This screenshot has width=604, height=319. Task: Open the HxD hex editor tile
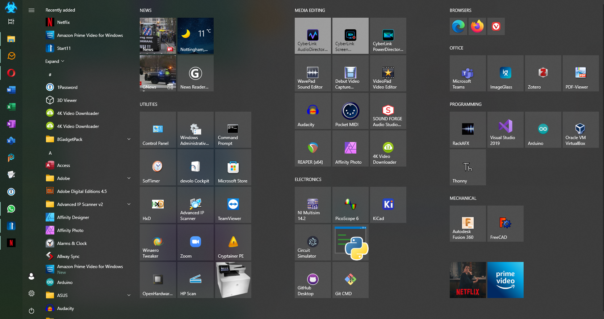point(158,205)
